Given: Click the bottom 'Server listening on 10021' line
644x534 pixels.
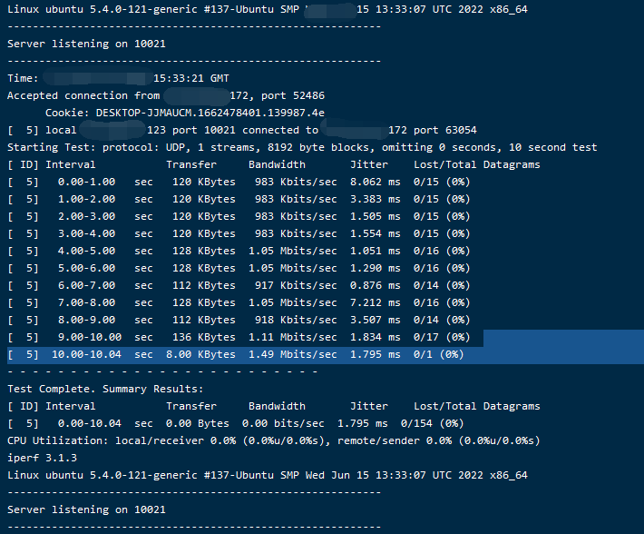Looking at the screenshot, I should 86,509.
